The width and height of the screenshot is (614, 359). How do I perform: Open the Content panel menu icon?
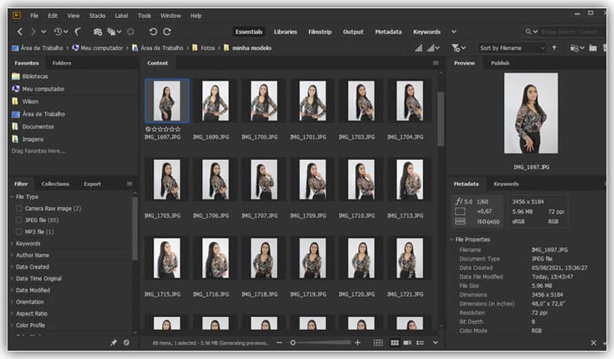tap(436, 63)
